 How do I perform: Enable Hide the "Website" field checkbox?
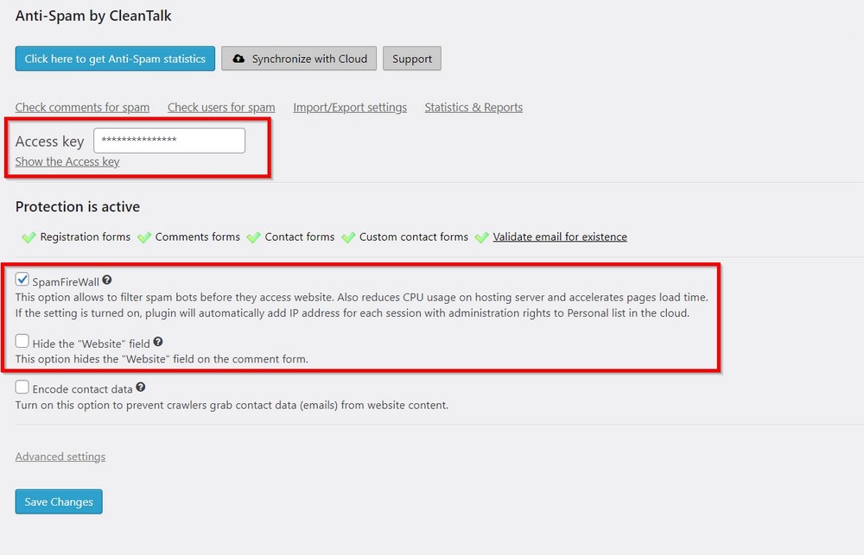tap(22, 341)
